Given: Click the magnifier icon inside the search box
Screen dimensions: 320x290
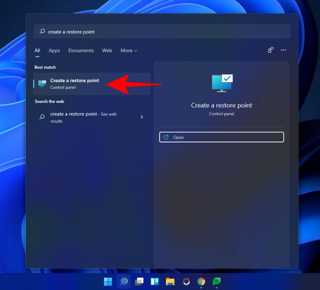Looking at the screenshot, I should [42, 31].
